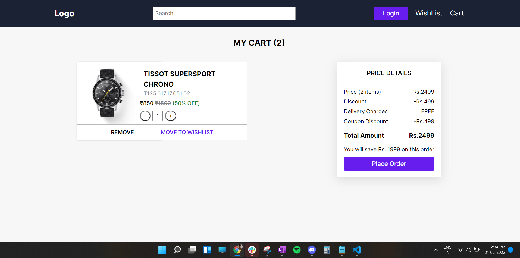Launch Visual Studio Code from the taskbar
This screenshot has height=258, width=520.
(x=356, y=250)
